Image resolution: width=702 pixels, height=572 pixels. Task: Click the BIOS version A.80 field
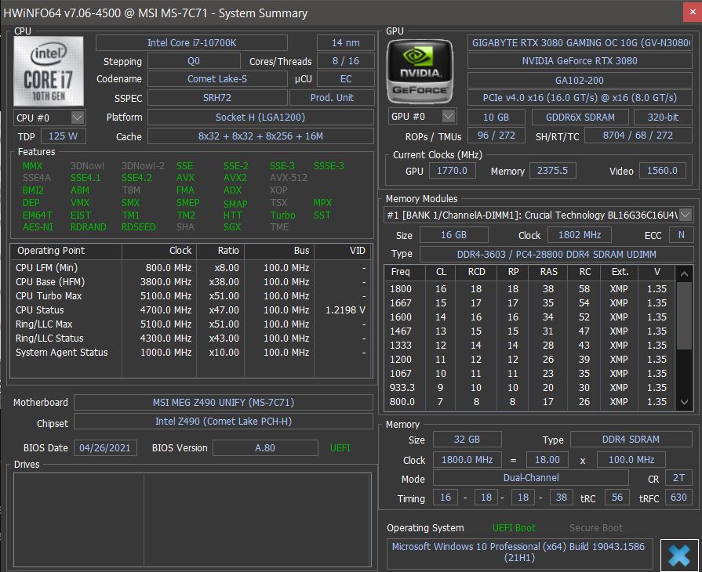point(265,447)
